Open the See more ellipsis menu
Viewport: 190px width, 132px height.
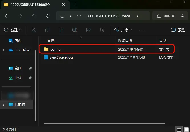point(142,30)
